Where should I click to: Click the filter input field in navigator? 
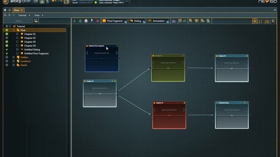[x=18, y=21]
